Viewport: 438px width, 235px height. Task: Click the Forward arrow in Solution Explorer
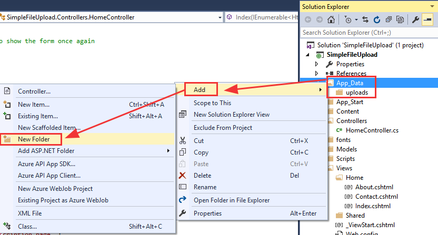[x=318, y=20]
